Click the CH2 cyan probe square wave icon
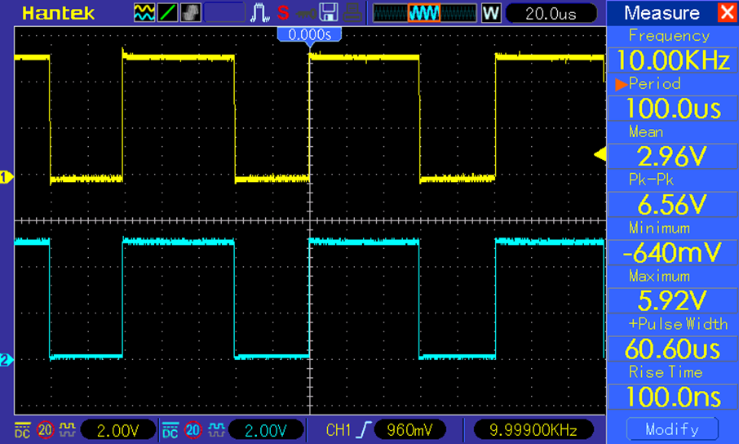The width and height of the screenshot is (739, 444). pyautogui.click(x=215, y=430)
